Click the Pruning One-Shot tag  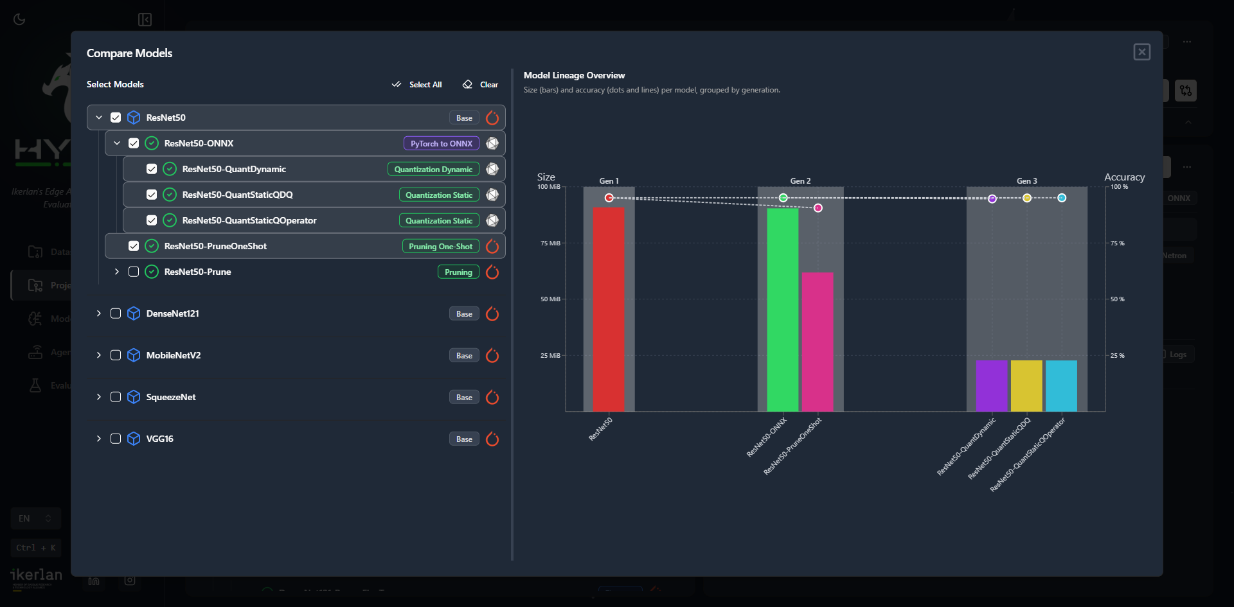440,246
